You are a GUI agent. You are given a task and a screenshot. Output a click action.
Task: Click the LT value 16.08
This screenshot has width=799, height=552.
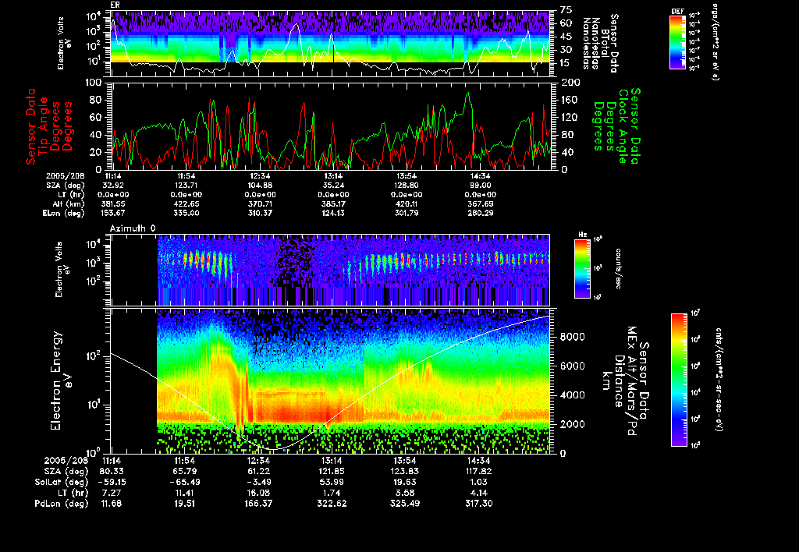pos(258,493)
